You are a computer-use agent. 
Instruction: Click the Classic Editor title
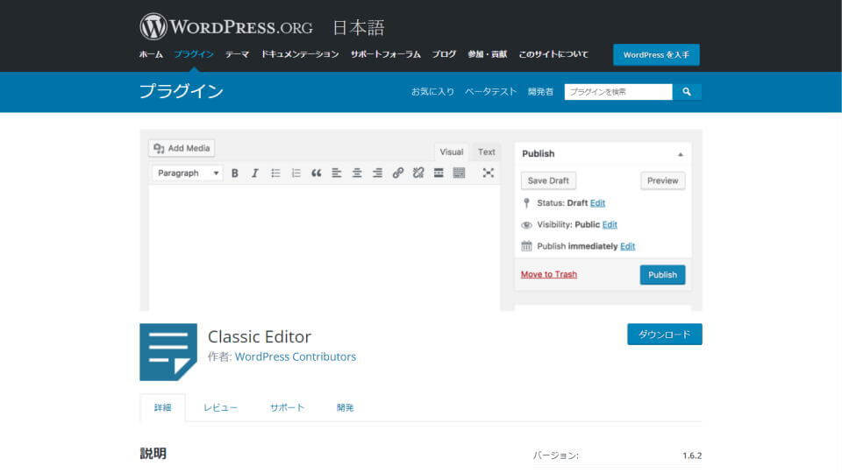(x=260, y=336)
